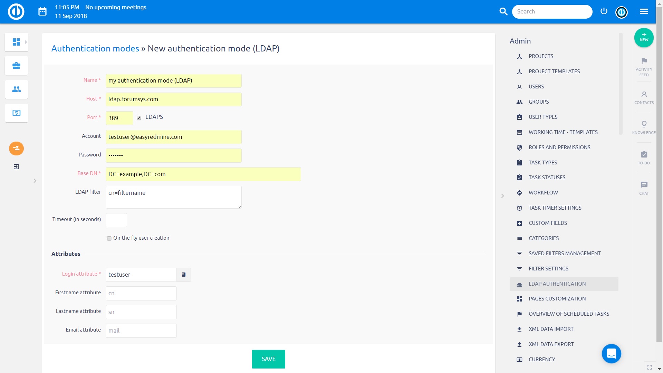
Task: Collapse the Admin panel using its chevron
Action: tap(503, 196)
